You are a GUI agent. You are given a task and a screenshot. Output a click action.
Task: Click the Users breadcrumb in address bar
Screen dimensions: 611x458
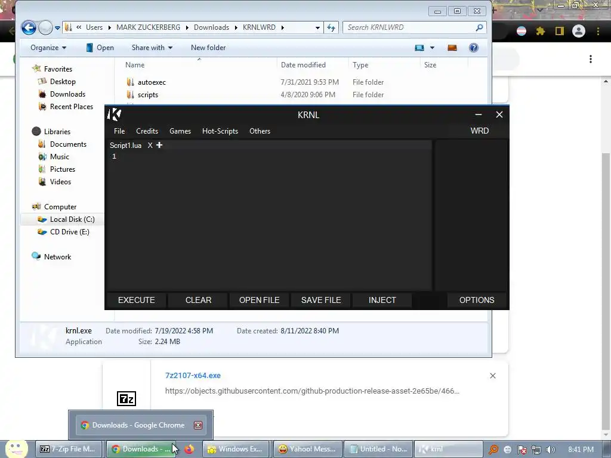point(94,27)
